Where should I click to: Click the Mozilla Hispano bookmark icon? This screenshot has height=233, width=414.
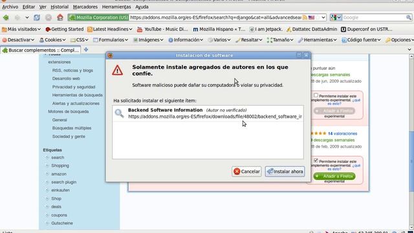tap(195, 29)
